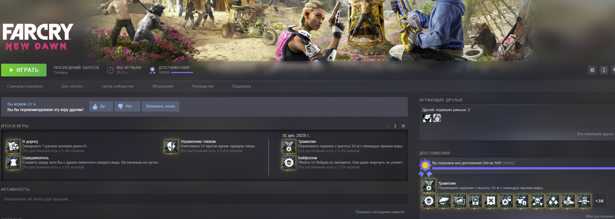Click the thumbs-down Нет recommendation button
Image resolution: width=615 pixels, height=219 pixels.
127,106
